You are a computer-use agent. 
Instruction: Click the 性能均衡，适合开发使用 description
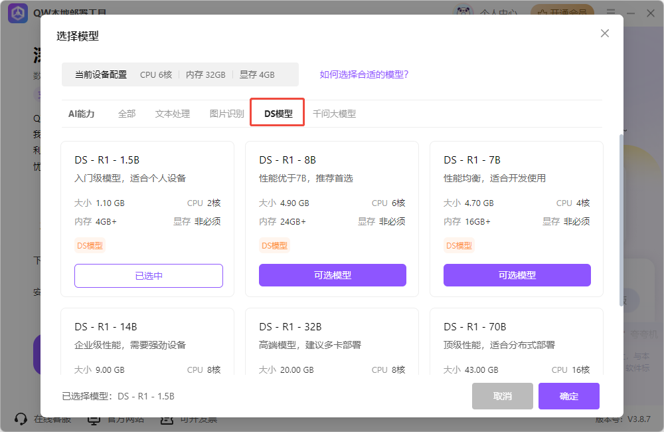tap(495, 179)
